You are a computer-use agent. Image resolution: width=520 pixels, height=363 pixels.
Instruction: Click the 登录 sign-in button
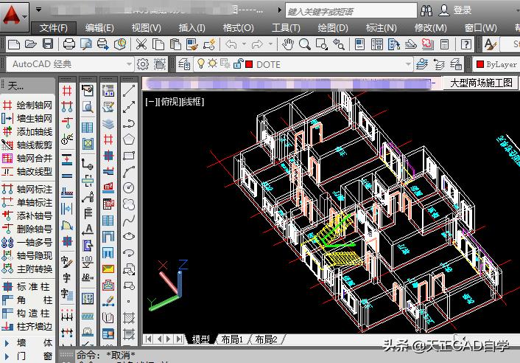pos(455,10)
